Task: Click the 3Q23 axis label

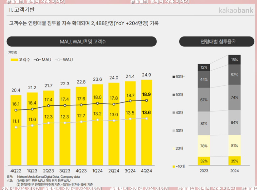Action: click(65, 171)
